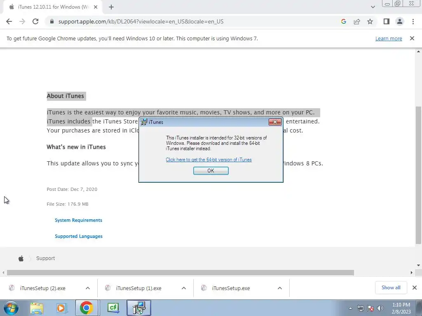Click OK in the iTunes dialog
The image size is (422, 316).
[211, 171]
